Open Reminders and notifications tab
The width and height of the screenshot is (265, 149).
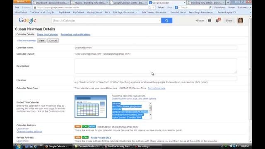coord(75,34)
